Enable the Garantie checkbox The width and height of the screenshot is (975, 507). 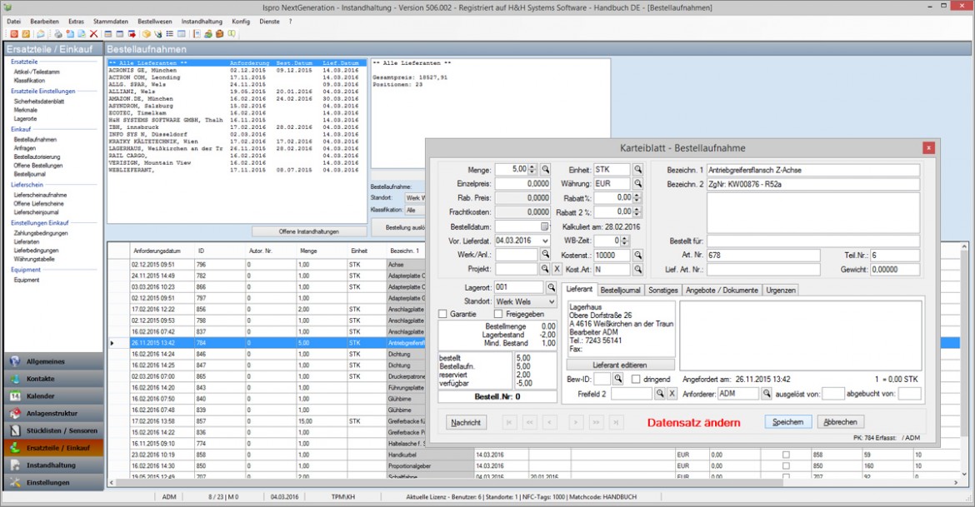(442, 313)
